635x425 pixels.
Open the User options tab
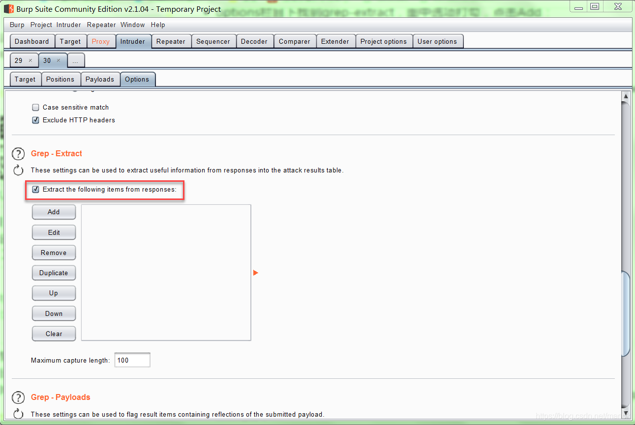pos(437,41)
